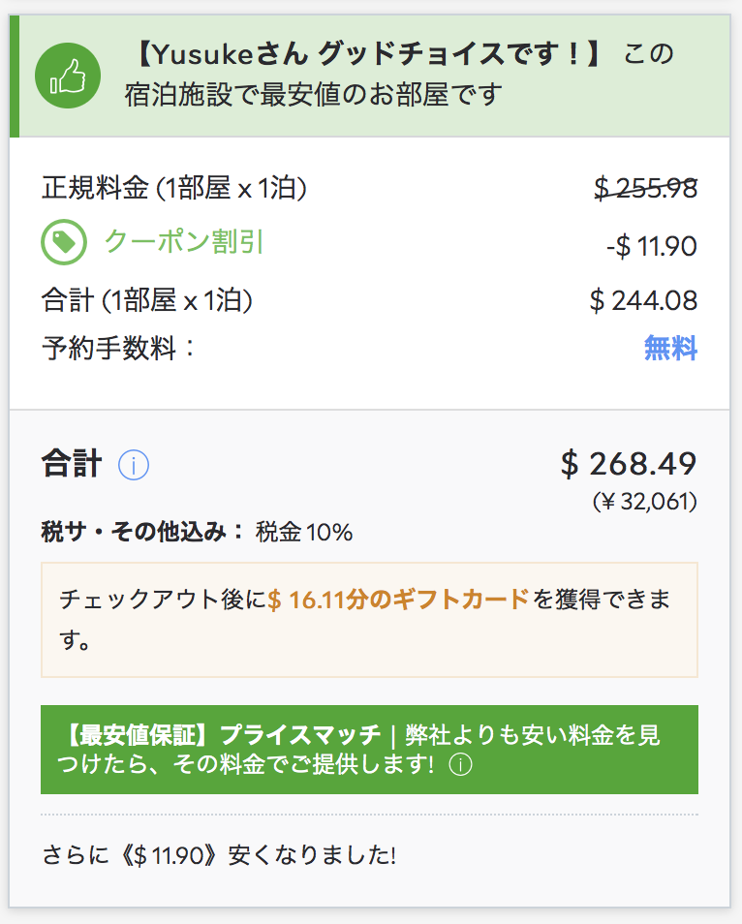742x924 pixels.
Task: Click the blue 無料 booking fee text
Action: click(670, 348)
